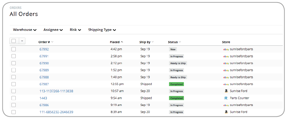Toggle the select-all orders checkbox

coord(14,41)
